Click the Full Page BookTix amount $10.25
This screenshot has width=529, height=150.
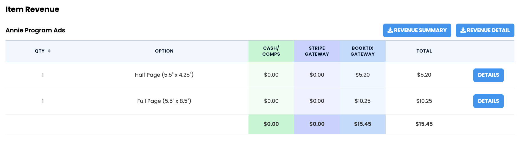tap(362, 101)
